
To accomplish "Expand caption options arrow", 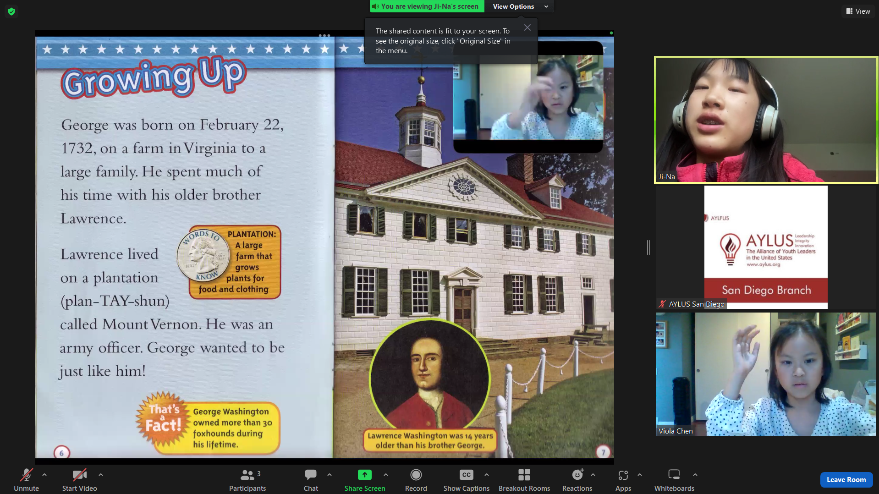I will tap(487, 475).
